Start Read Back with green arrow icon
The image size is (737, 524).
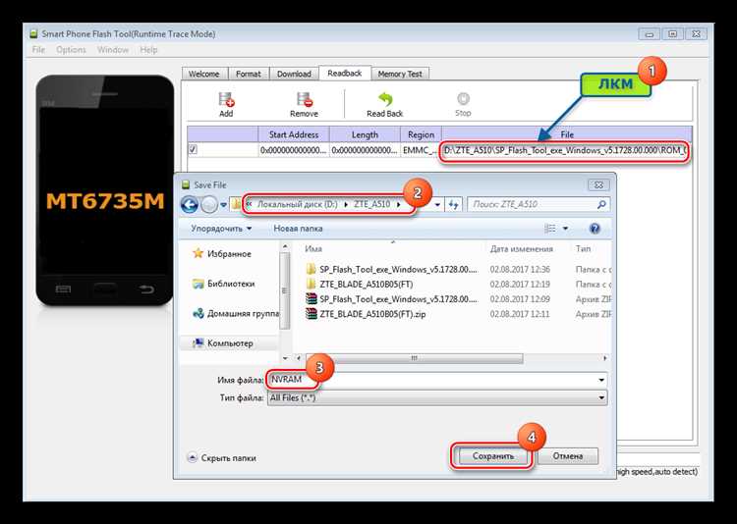click(x=385, y=99)
